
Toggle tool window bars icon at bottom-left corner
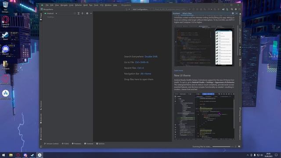pyautogui.click(x=41, y=147)
